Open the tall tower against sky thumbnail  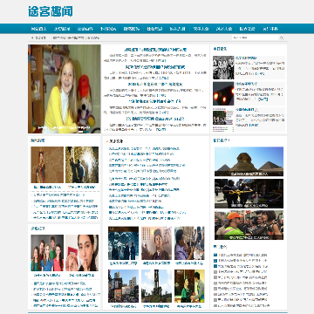coord(156,286)
